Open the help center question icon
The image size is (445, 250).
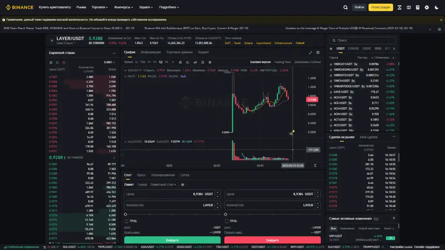[x=418, y=7]
